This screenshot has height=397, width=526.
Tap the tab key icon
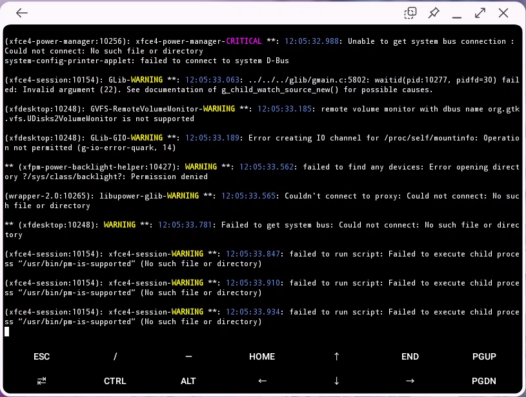click(x=41, y=381)
